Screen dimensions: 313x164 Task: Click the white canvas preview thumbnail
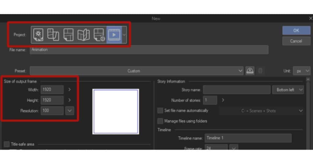(116, 111)
